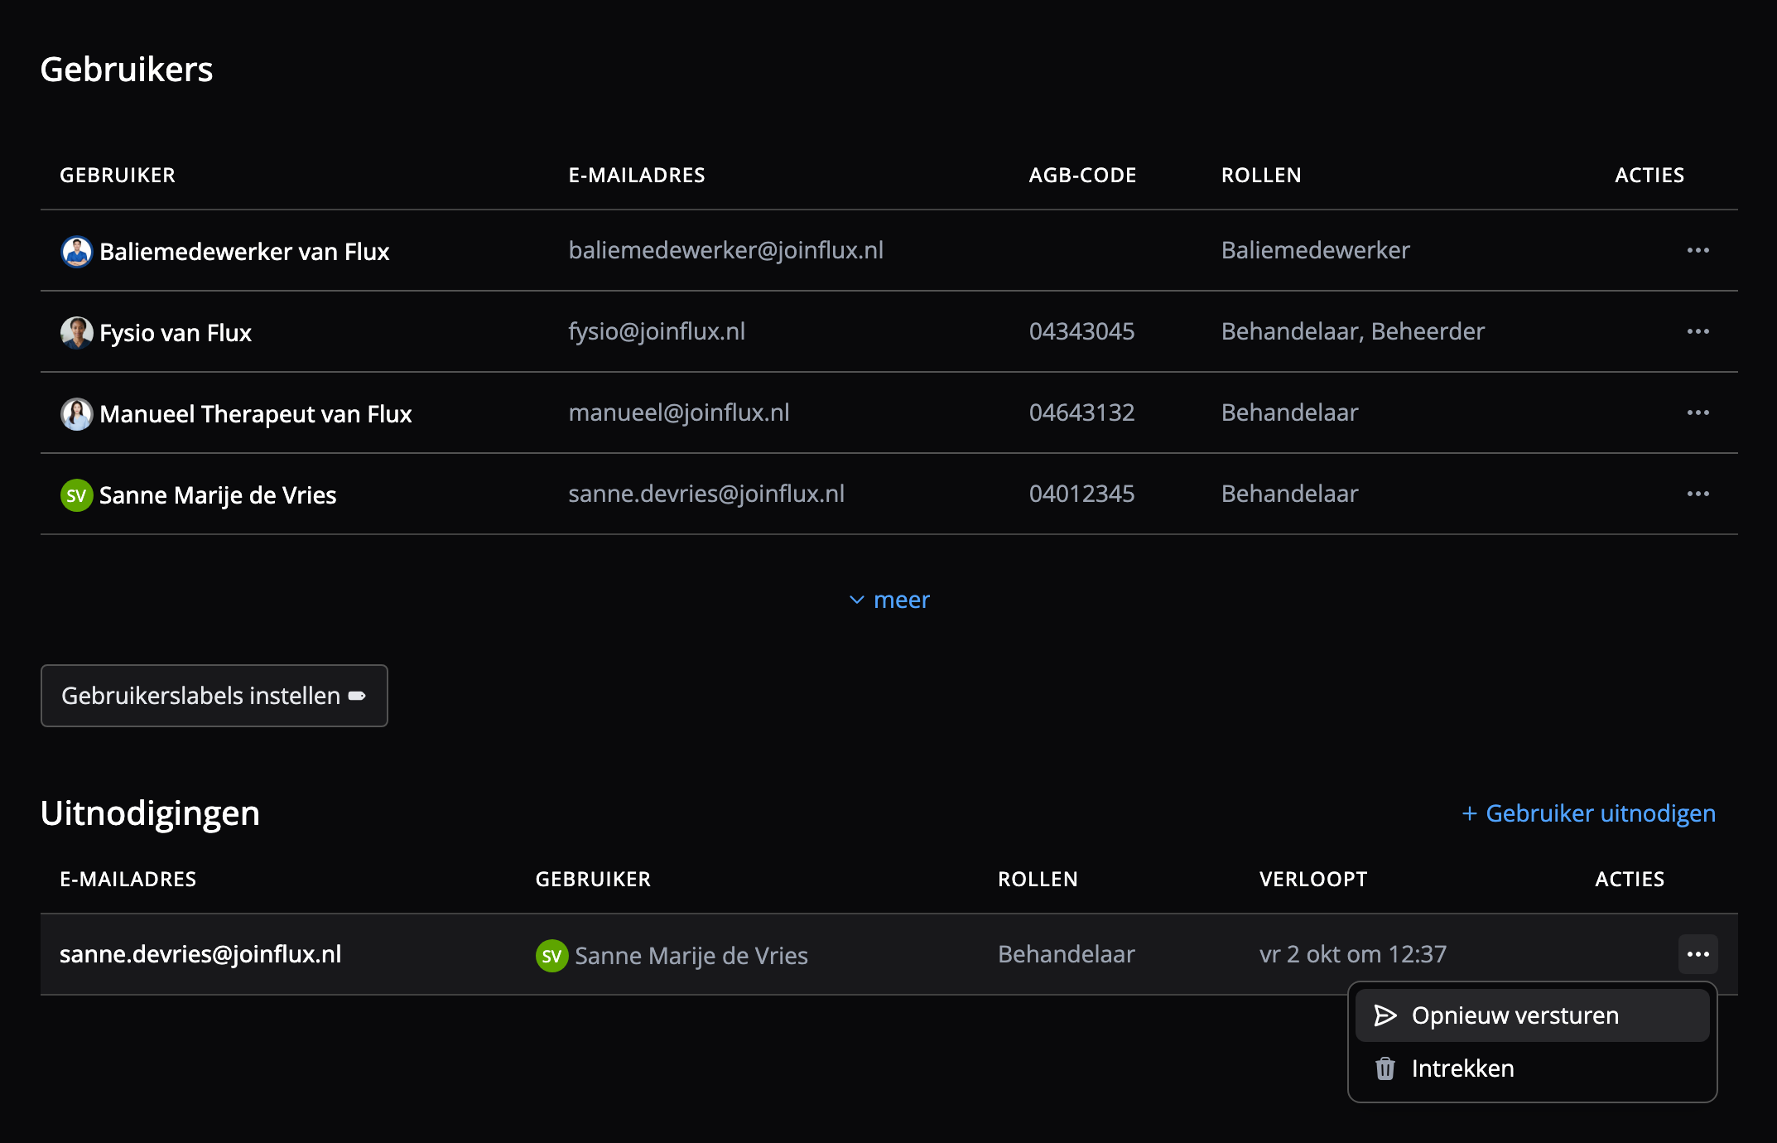Click role 'Behandelaar, Beheerder'
The width and height of the screenshot is (1777, 1143).
tap(1352, 331)
